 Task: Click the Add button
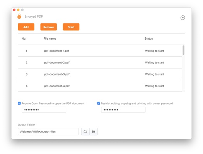[x=26, y=27]
